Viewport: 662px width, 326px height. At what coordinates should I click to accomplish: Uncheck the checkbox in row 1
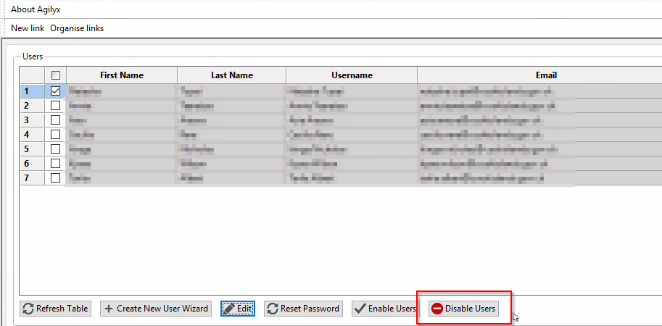click(x=55, y=91)
